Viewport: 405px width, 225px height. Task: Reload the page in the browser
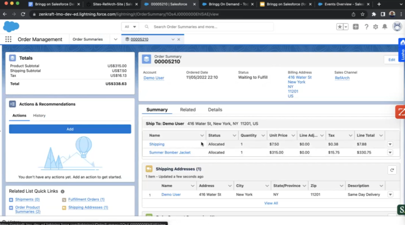23,14
